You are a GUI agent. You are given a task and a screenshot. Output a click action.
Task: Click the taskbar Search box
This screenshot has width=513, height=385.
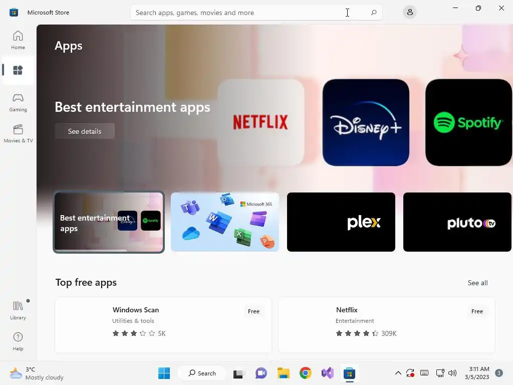(x=202, y=373)
